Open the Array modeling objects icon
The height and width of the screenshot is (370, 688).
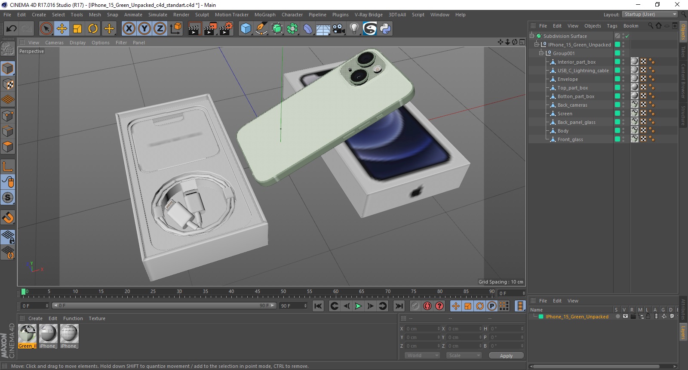pos(292,29)
